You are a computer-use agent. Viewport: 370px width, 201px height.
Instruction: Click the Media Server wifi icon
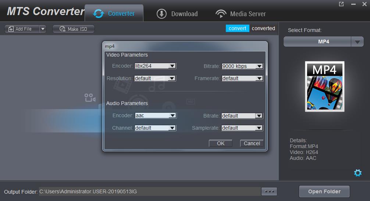tap(221, 14)
